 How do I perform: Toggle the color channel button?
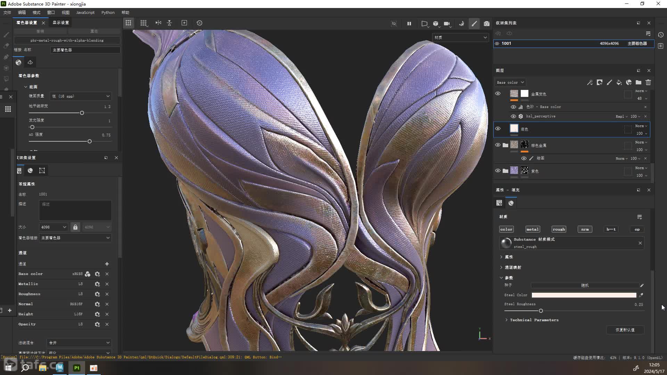(506, 230)
